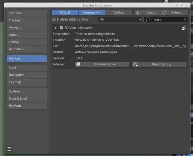Open the Keymap section
This screenshot has height=156, width=193.
tap(27, 82)
